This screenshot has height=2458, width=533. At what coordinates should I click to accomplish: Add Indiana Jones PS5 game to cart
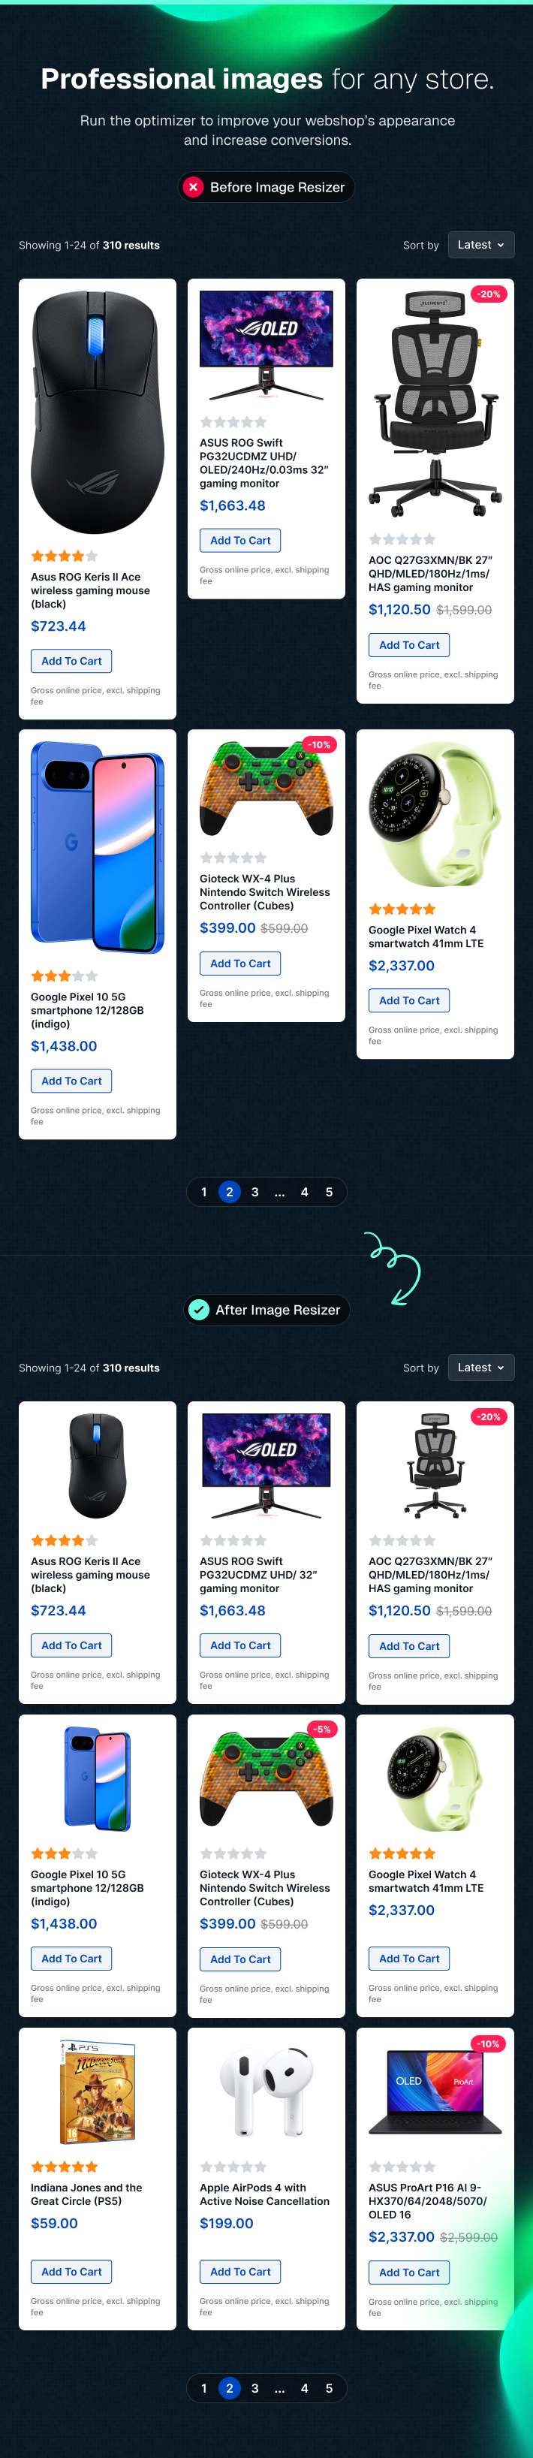[x=71, y=2271]
